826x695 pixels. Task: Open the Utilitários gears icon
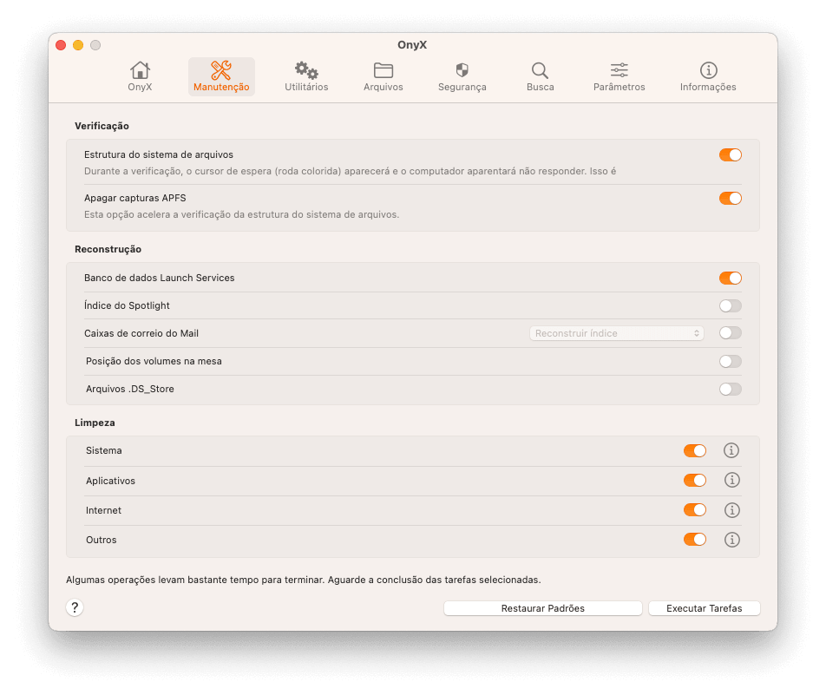coord(306,72)
